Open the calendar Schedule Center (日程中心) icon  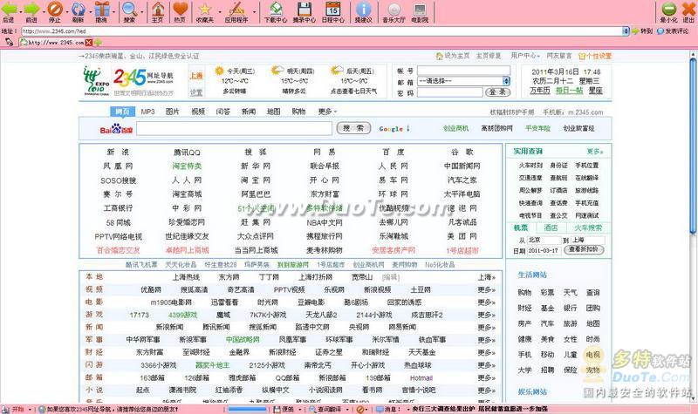tap(333, 9)
